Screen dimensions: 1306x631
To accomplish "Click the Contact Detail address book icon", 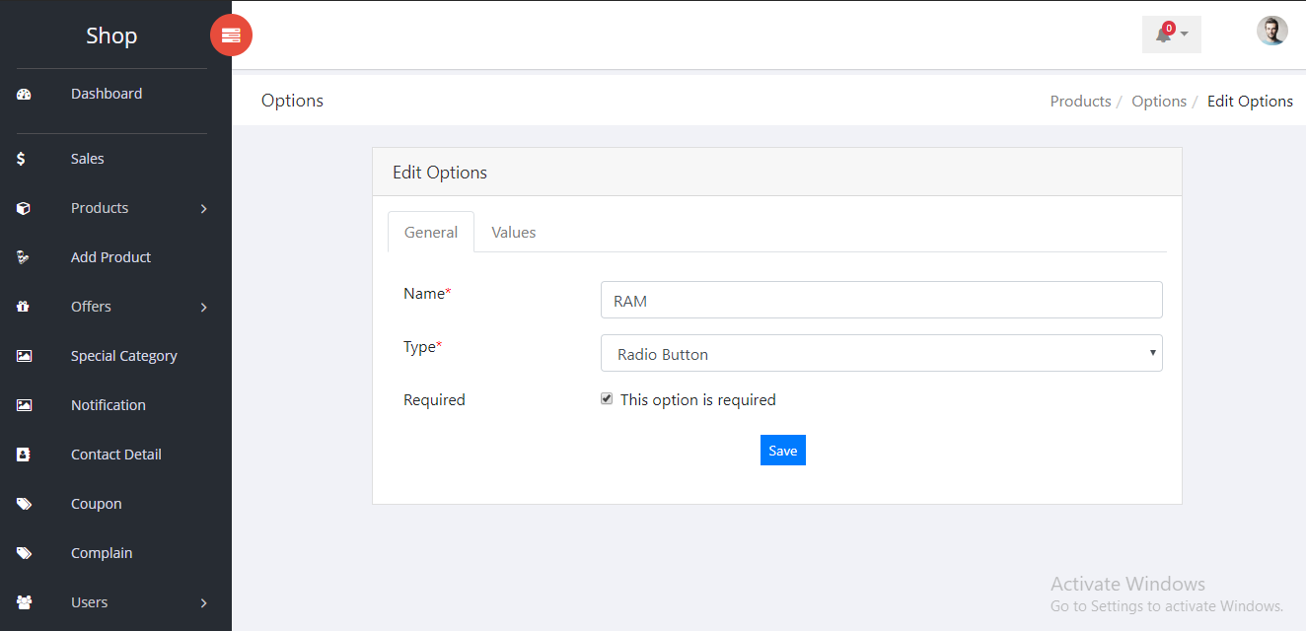I will click(24, 455).
